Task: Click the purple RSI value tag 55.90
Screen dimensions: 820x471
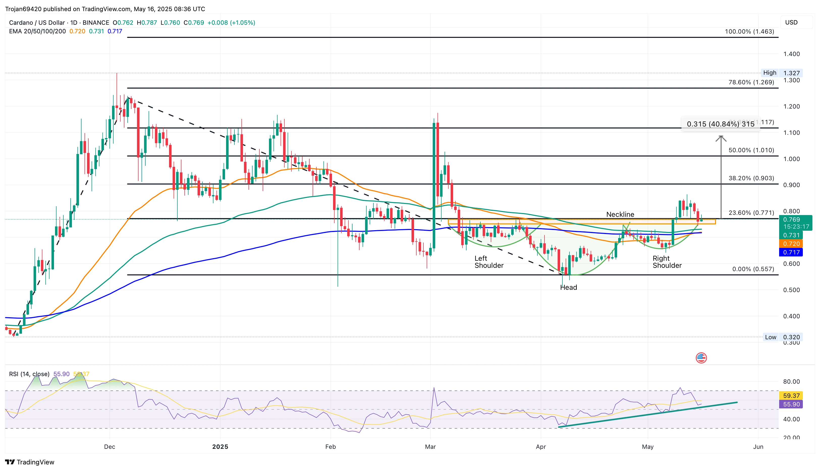Action: coord(791,404)
